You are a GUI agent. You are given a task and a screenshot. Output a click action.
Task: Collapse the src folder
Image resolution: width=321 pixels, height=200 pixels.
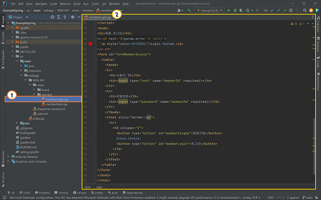[x=12, y=56]
